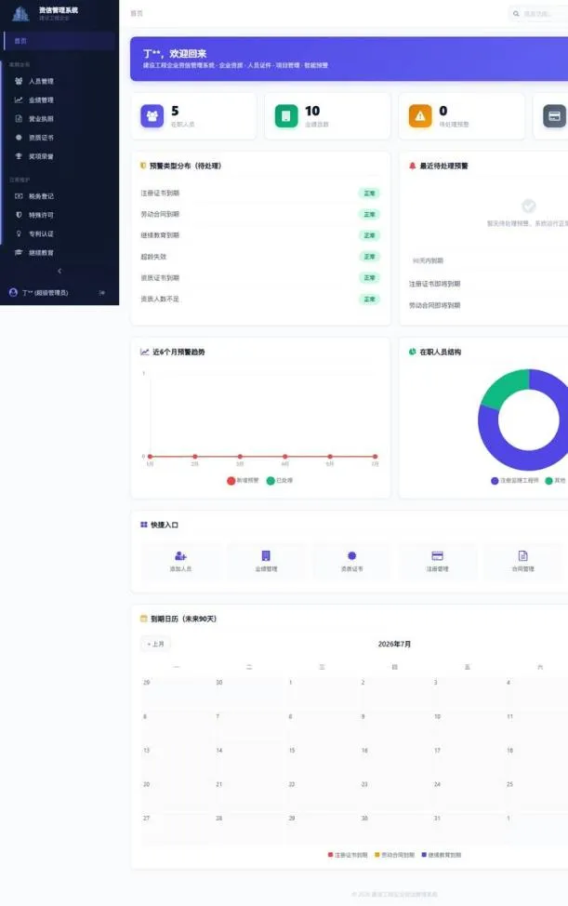
Task: Open 资质证书 in the sidebar
Action: pyautogui.click(x=58, y=138)
